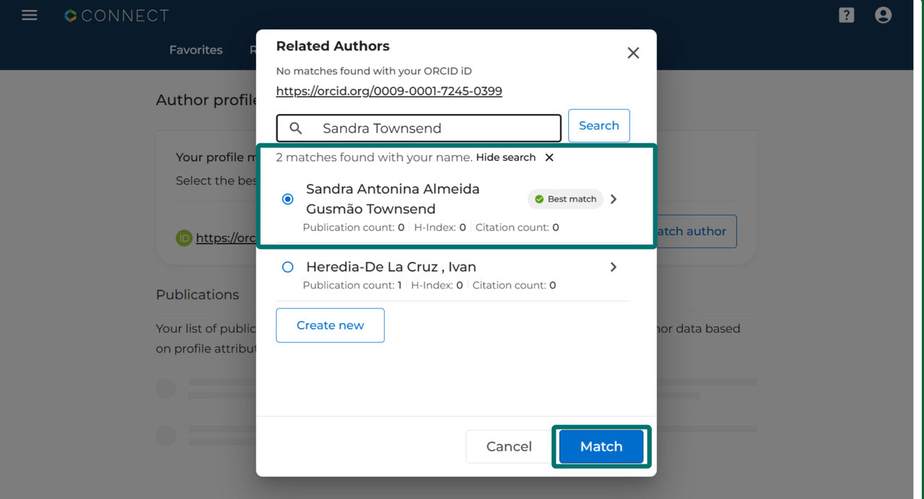Confirm with the Match button
The width and height of the screenshot is (924, 499).
pos(601,446)
